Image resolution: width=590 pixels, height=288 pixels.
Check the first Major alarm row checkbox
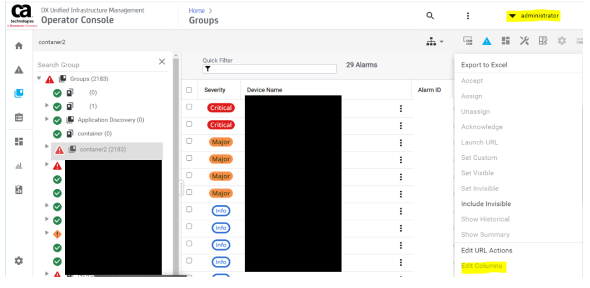point(189,142)
